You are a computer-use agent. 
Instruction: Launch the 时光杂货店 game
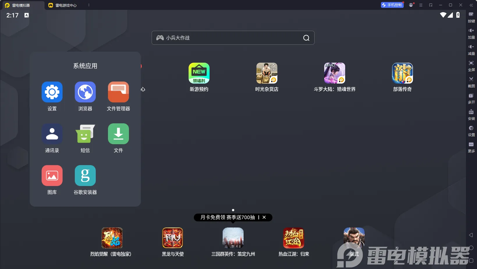tap(267, 73)
